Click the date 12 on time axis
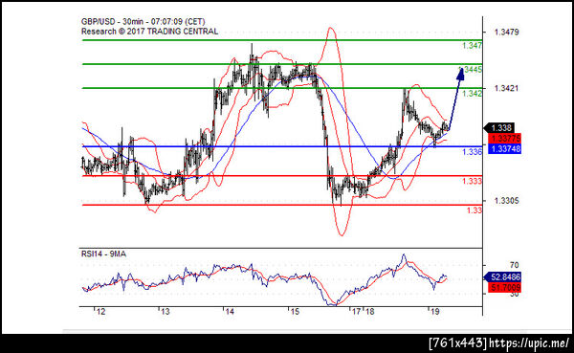Viewport: 574px width, 353px height. (x=100, y=312)
